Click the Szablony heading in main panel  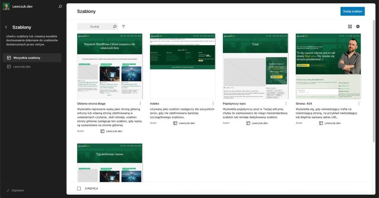[86, 11]
